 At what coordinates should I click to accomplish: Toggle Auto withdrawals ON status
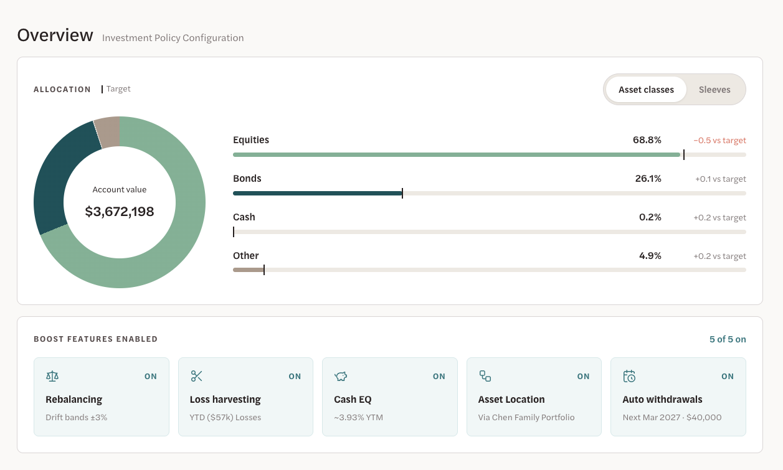click(x=728, y=376)
